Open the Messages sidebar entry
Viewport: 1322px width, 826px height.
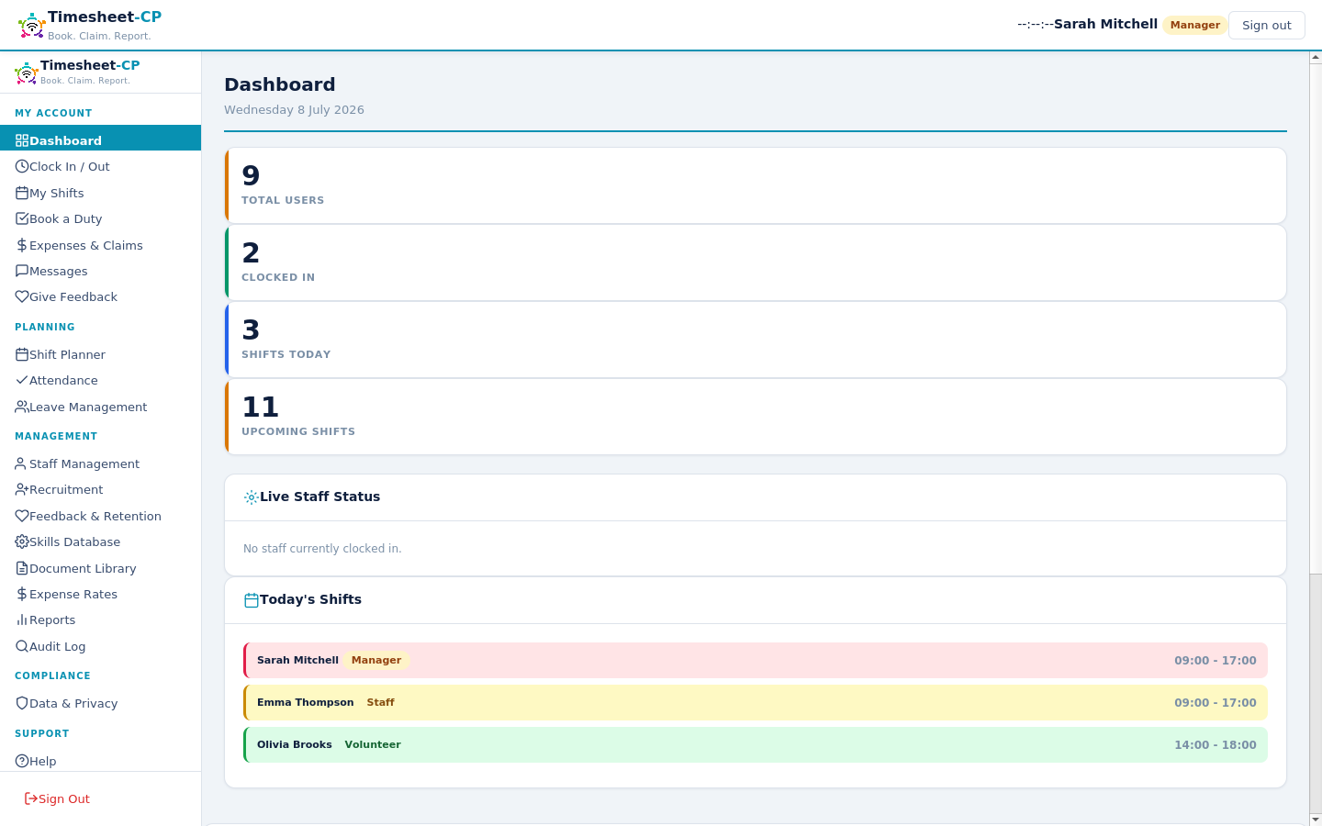(100, 271)
